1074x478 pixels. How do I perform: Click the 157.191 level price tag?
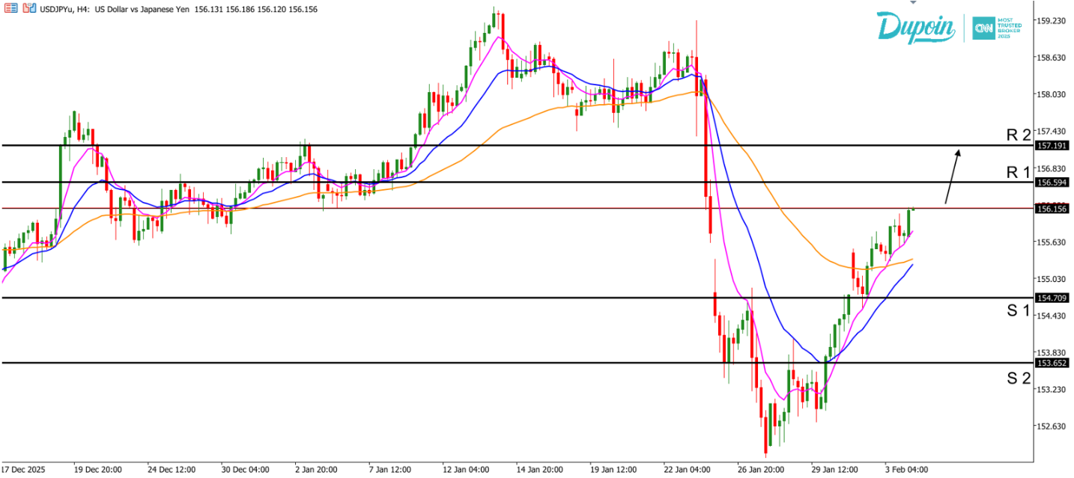1051,146
